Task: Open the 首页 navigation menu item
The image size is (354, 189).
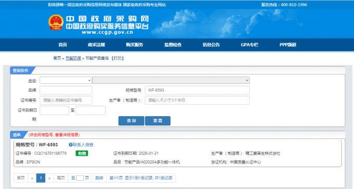Action: click(63, 45)
